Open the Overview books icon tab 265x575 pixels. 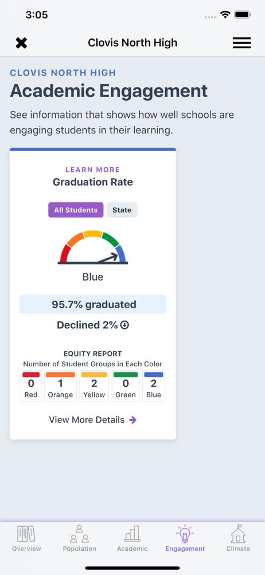[x=26, y=539]
